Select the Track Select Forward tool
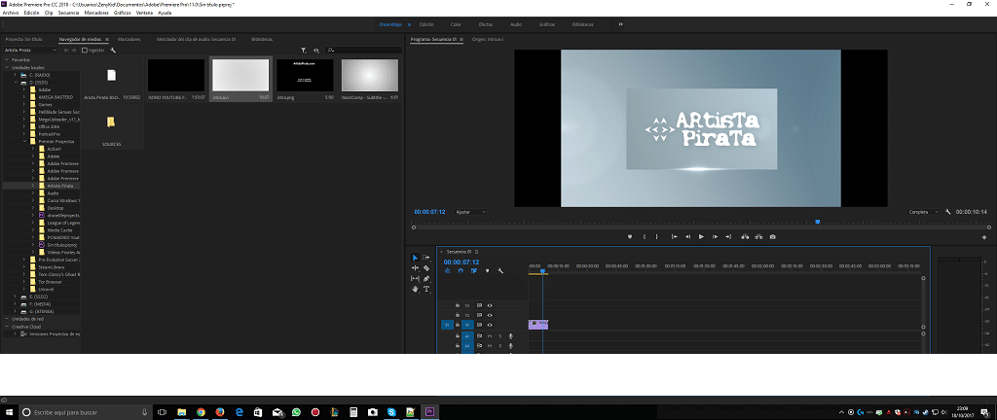The image size is (997, 420). click(426, 258)
